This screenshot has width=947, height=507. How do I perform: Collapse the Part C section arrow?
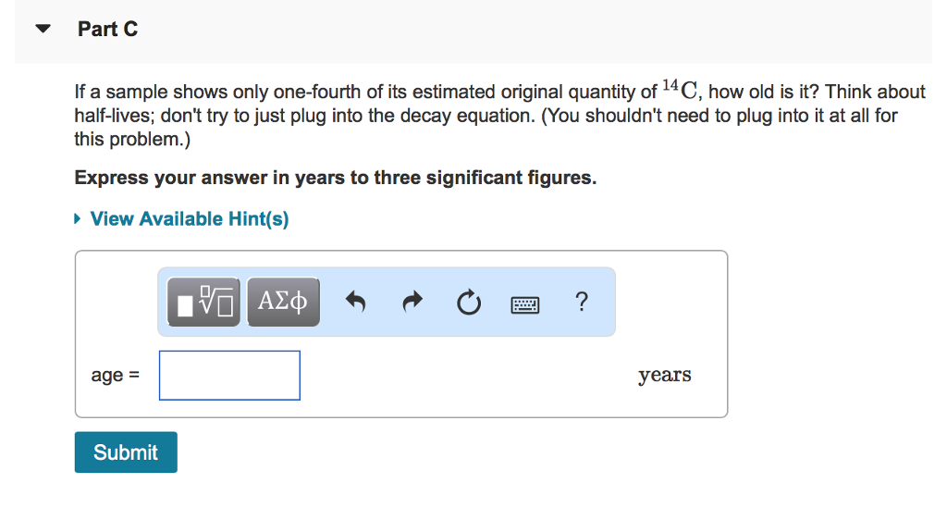(43, 29)
